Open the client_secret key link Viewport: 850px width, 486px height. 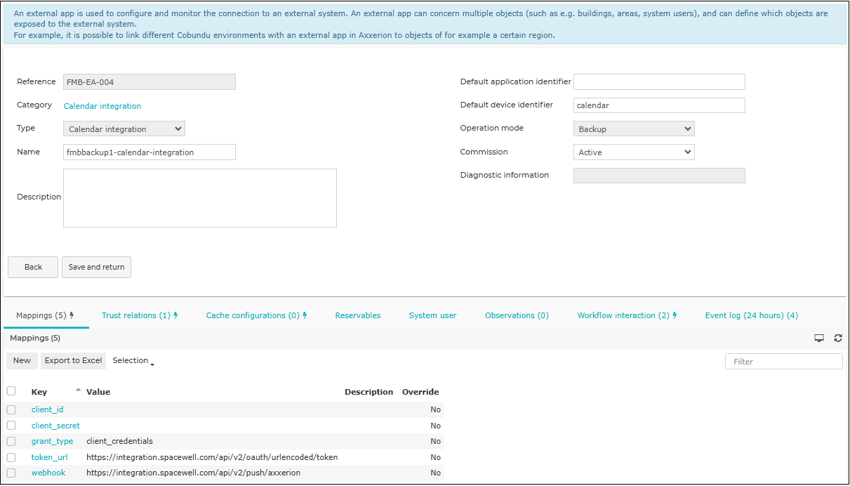coord(55,426)
